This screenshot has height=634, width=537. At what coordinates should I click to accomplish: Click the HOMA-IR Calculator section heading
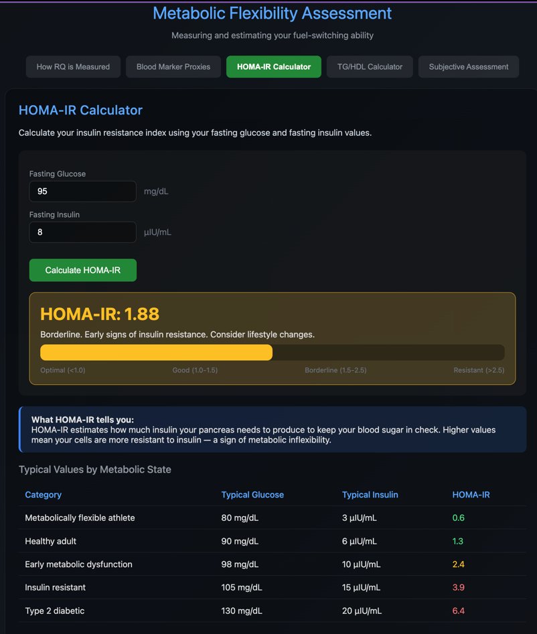coord(80,110)
